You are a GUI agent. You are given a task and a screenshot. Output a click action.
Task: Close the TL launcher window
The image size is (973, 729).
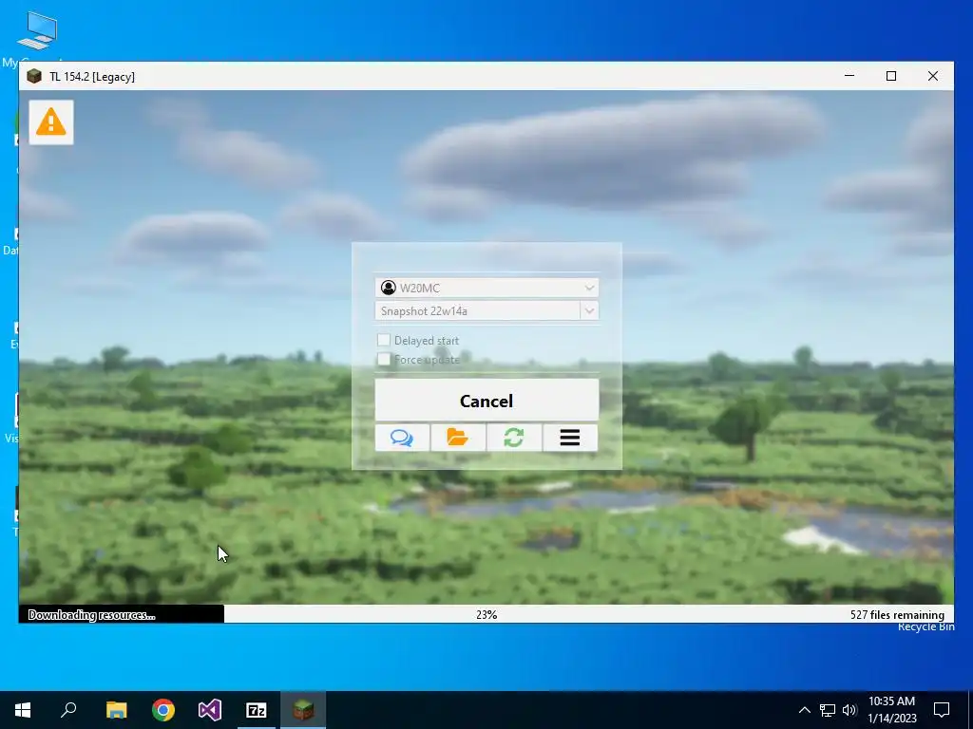933,76
